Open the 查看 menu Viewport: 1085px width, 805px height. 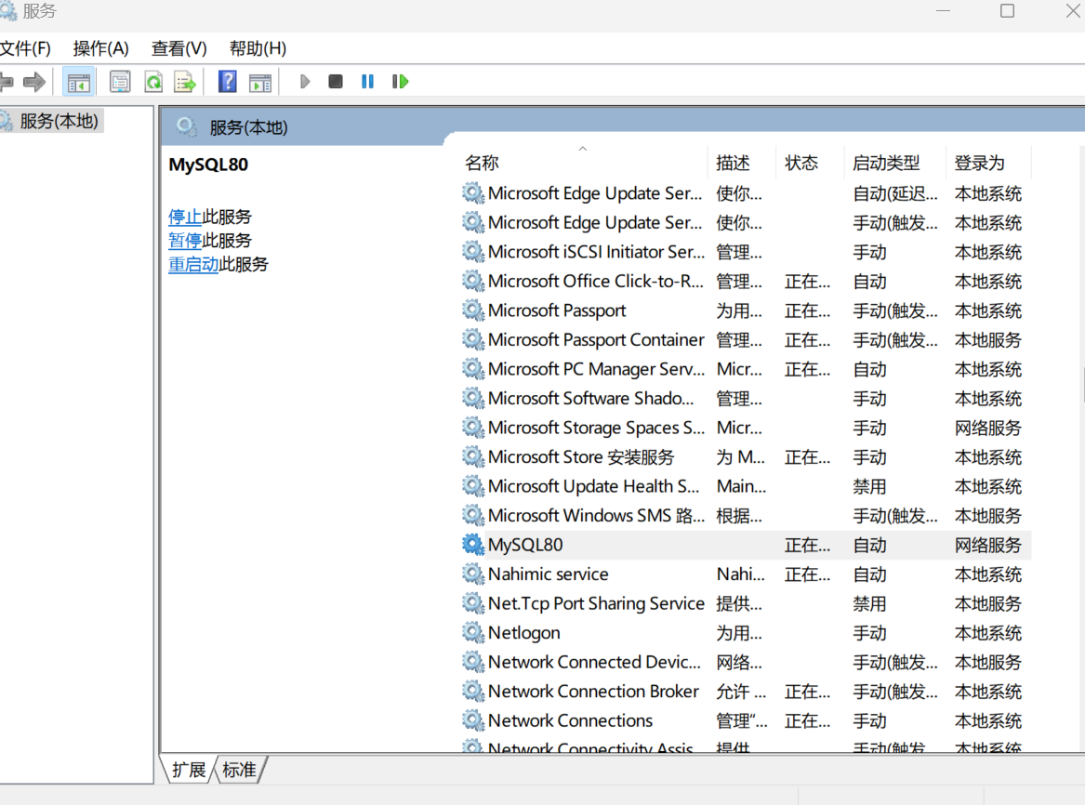[178, 47]
